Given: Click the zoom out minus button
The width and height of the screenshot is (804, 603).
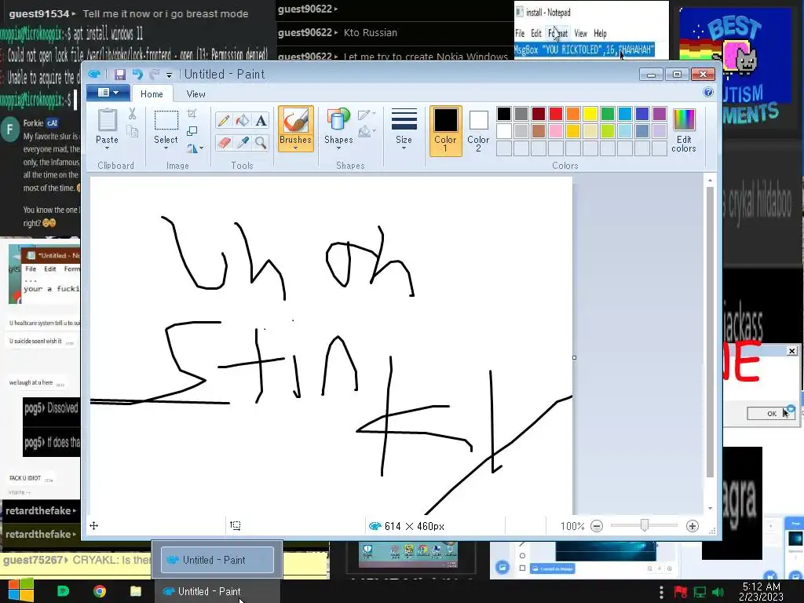Looking at the screenshot, I should [597, 526].
